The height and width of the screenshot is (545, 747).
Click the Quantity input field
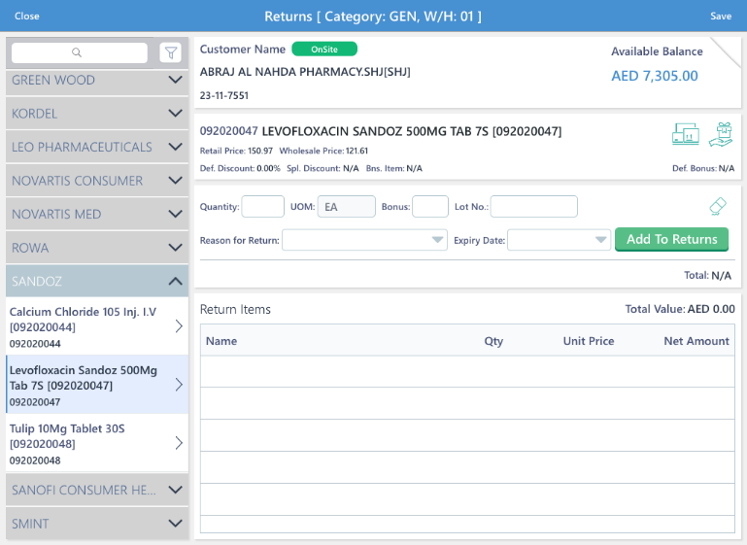263,206
